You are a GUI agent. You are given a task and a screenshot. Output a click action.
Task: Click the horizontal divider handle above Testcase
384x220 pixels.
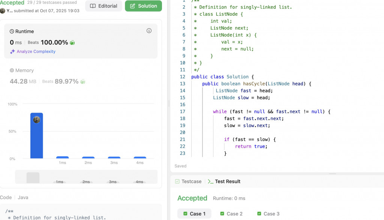coord(332,174)
